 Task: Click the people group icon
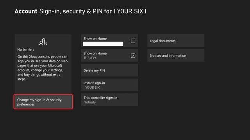click(x=43, y=42)
